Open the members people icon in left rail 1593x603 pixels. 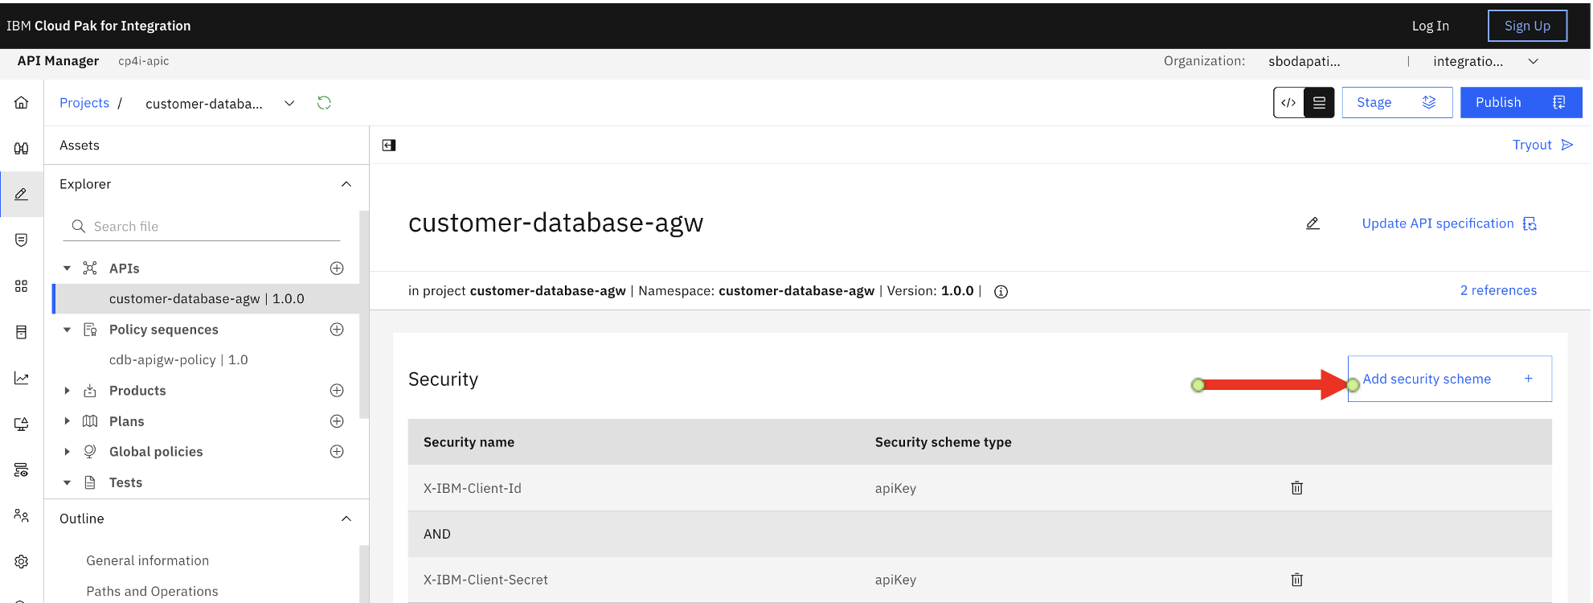(22, 515)
